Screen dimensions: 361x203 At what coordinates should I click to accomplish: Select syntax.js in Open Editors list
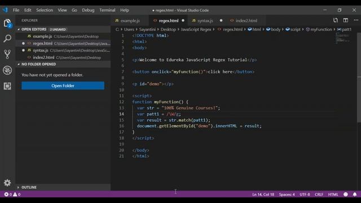click(x=63, y=50)
